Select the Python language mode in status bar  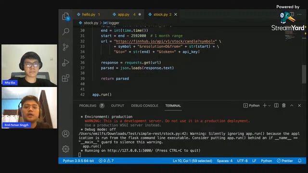(266, 161)
